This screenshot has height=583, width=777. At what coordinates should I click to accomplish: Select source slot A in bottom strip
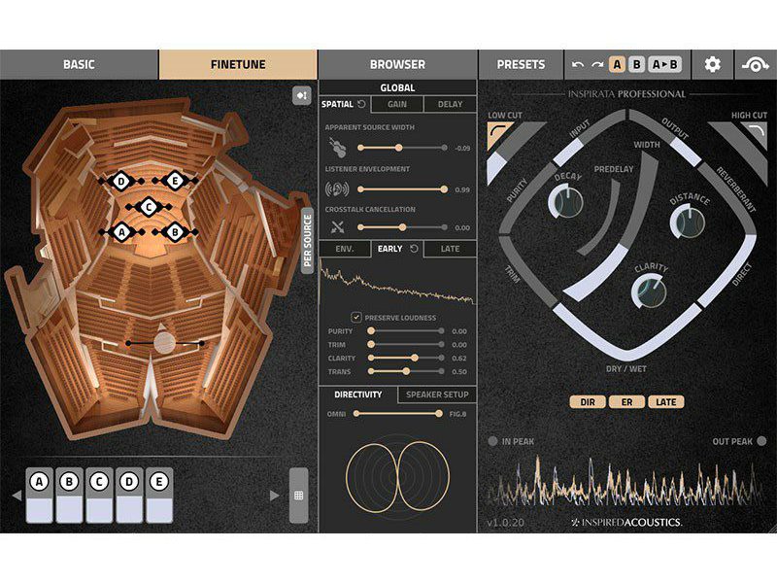(39, 495)
